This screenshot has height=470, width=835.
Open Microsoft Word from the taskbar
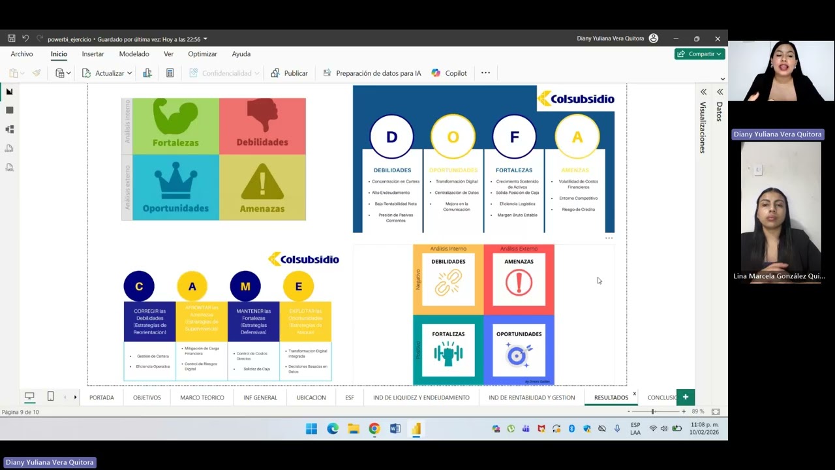pyautogui.click(x=395, y=429)
